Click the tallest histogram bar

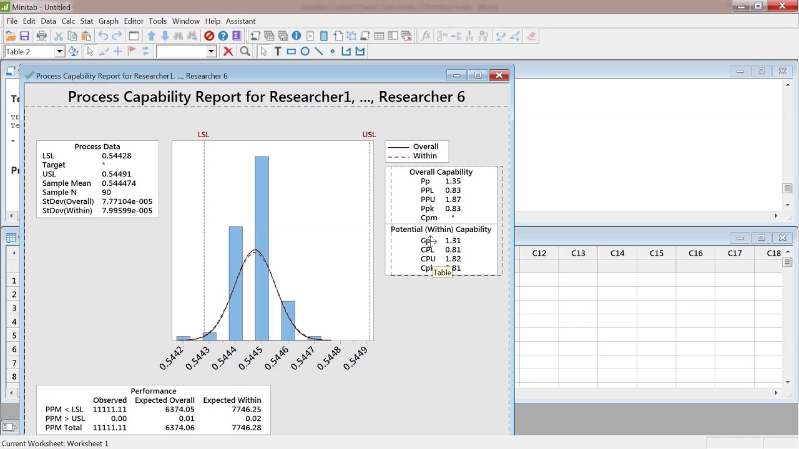coord(262,248)
